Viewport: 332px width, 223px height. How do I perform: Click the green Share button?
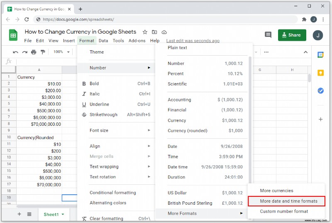[292, 35]
